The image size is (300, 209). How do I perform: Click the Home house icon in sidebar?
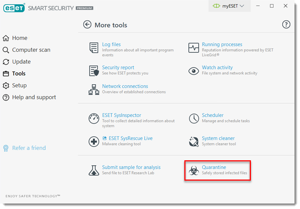pos(6,38)
